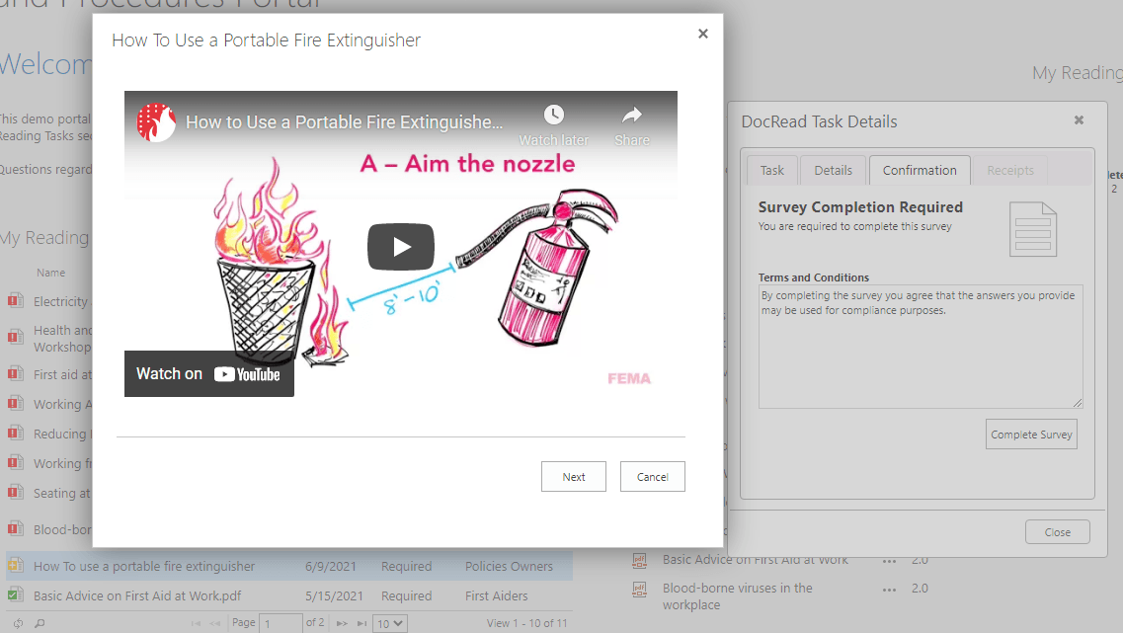The height and width of the screenshot is (633, 1123).
Task: Select the Confirmation tab
Action: pyautogui.click(x=920, y=170)
